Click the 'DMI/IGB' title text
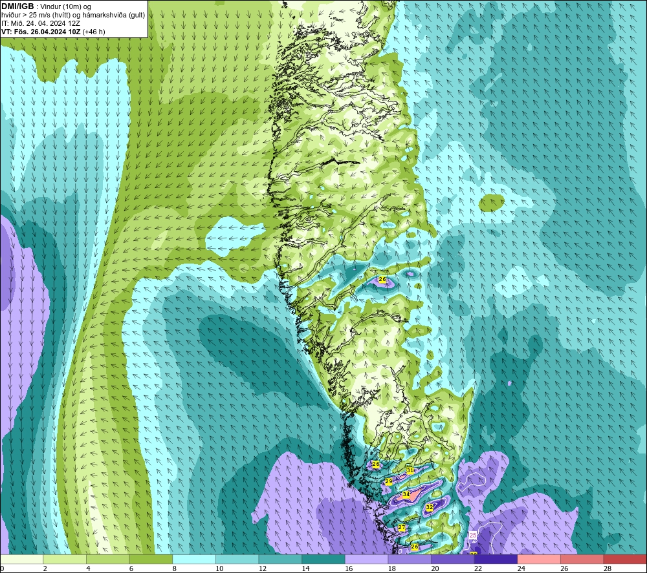Screen dimensions: 647x573 [17, 6]
